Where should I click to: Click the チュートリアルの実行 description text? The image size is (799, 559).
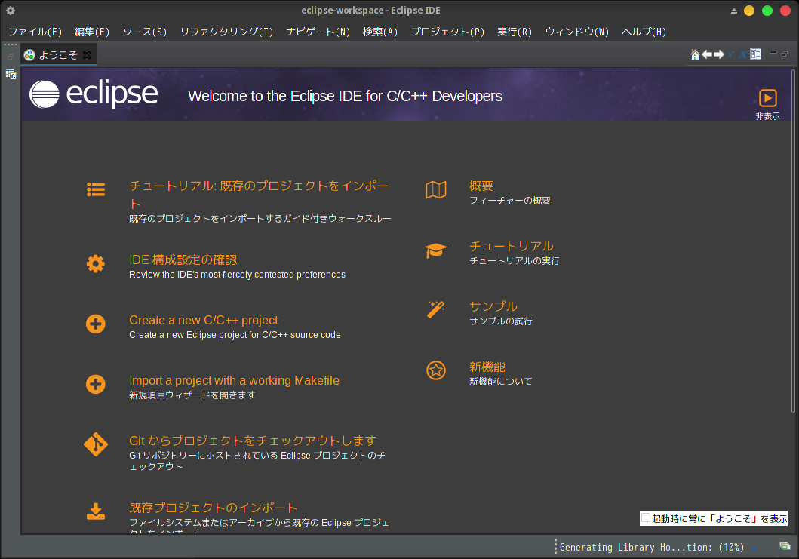pyautogui.click(x=514, y=260)
